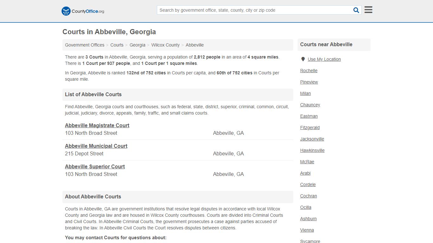This screenshot has height=243, width=433.
Task: Go to Government Offices breadcrumb
Action: coord(85,45)
